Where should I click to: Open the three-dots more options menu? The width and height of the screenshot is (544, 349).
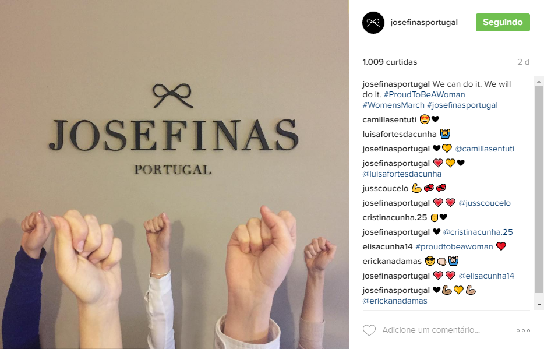pos(523,330)
